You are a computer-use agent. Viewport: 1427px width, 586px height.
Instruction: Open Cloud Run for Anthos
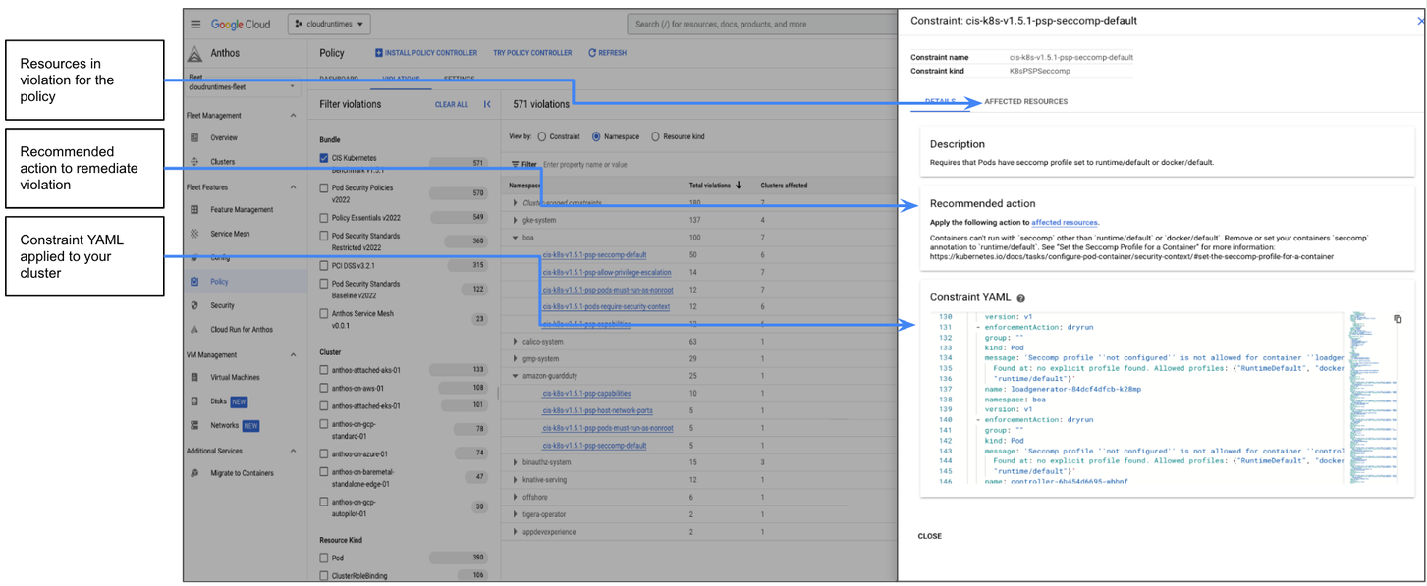point(242,330)
